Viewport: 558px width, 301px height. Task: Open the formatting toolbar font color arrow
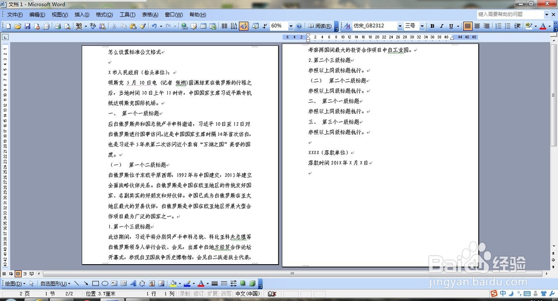pyautogui.click(x=550, y=26)
